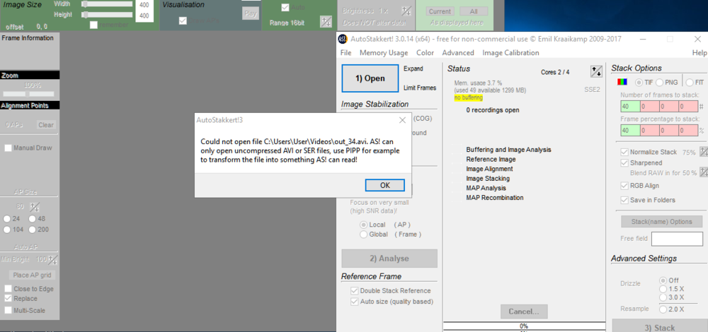Toggle the Save in Folders checkbox
This screenshot has width=708, height=332.
624,200
